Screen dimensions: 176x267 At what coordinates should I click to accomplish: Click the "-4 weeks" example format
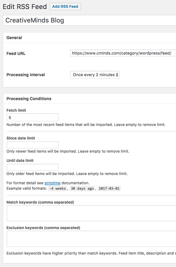58,189
